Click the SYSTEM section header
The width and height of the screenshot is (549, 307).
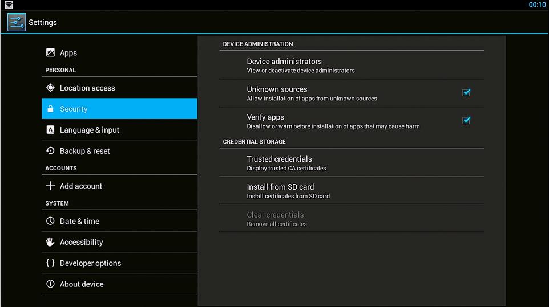click(57, 203)
